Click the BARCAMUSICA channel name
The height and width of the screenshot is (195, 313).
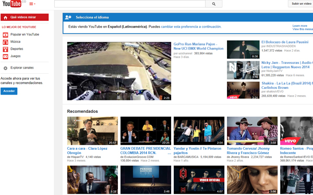188,157
